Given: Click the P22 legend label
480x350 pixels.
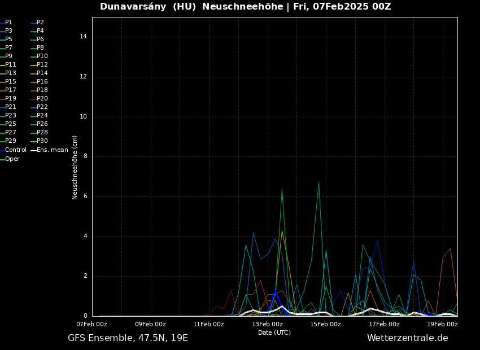Looking at the screenshot, I should pyautogui.click(x=43, y=107).
